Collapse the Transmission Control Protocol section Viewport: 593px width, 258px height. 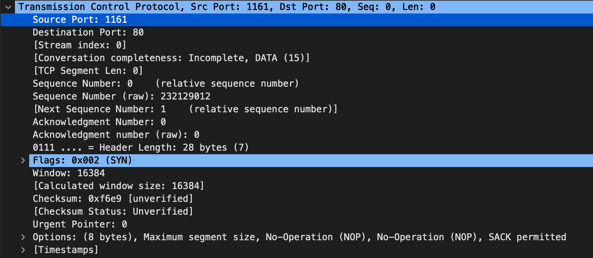click(x=8, y=7)
